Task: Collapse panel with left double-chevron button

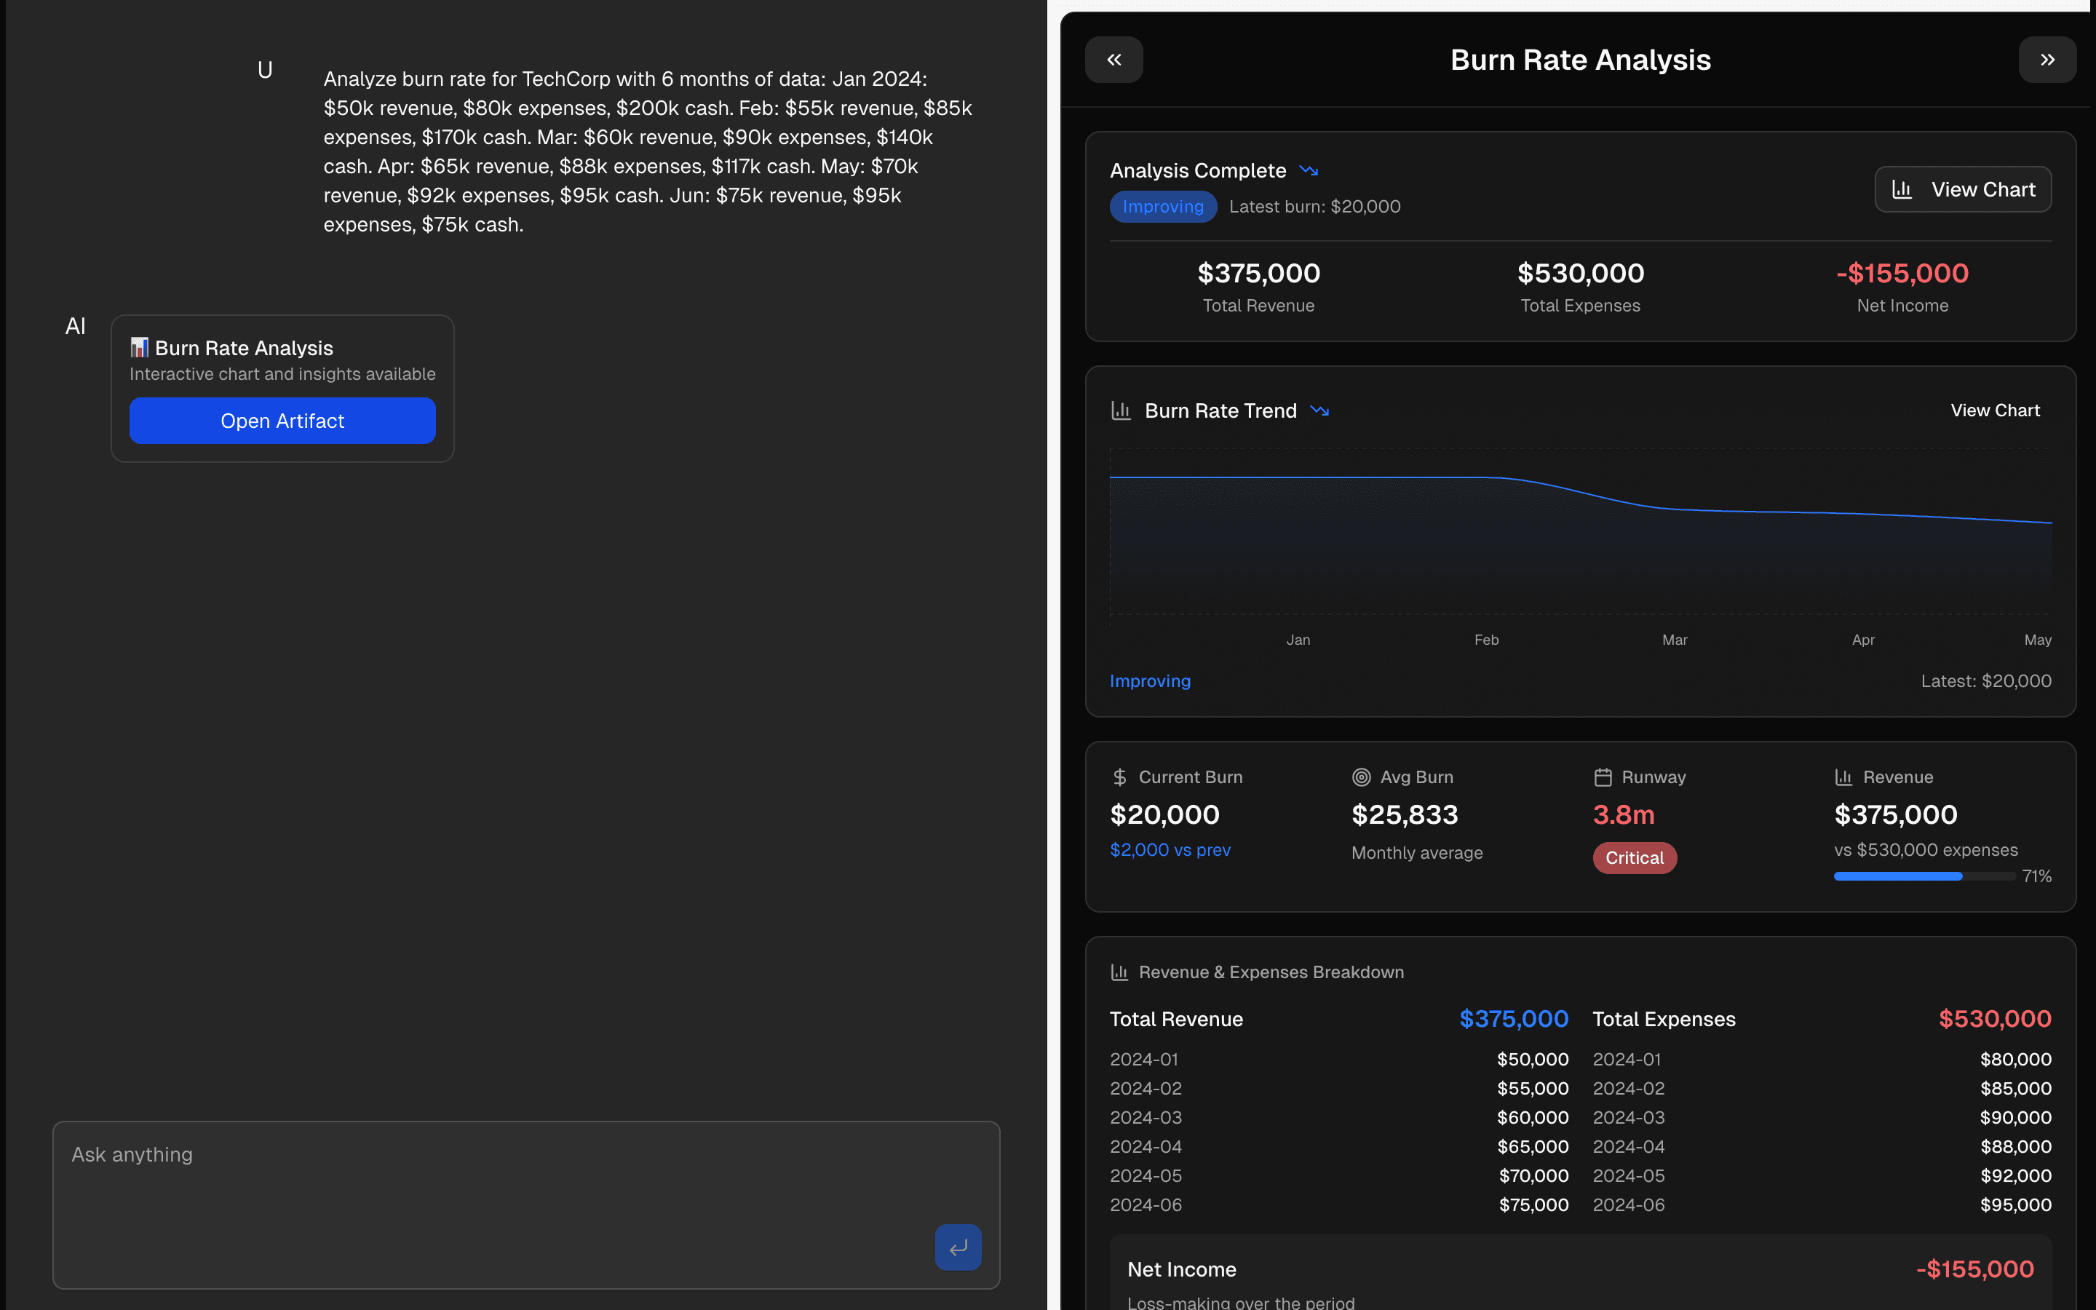Action: (1113, 60)
